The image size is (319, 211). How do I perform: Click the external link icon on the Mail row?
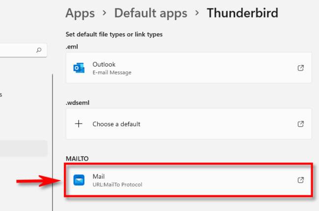(x=301, y=180)
